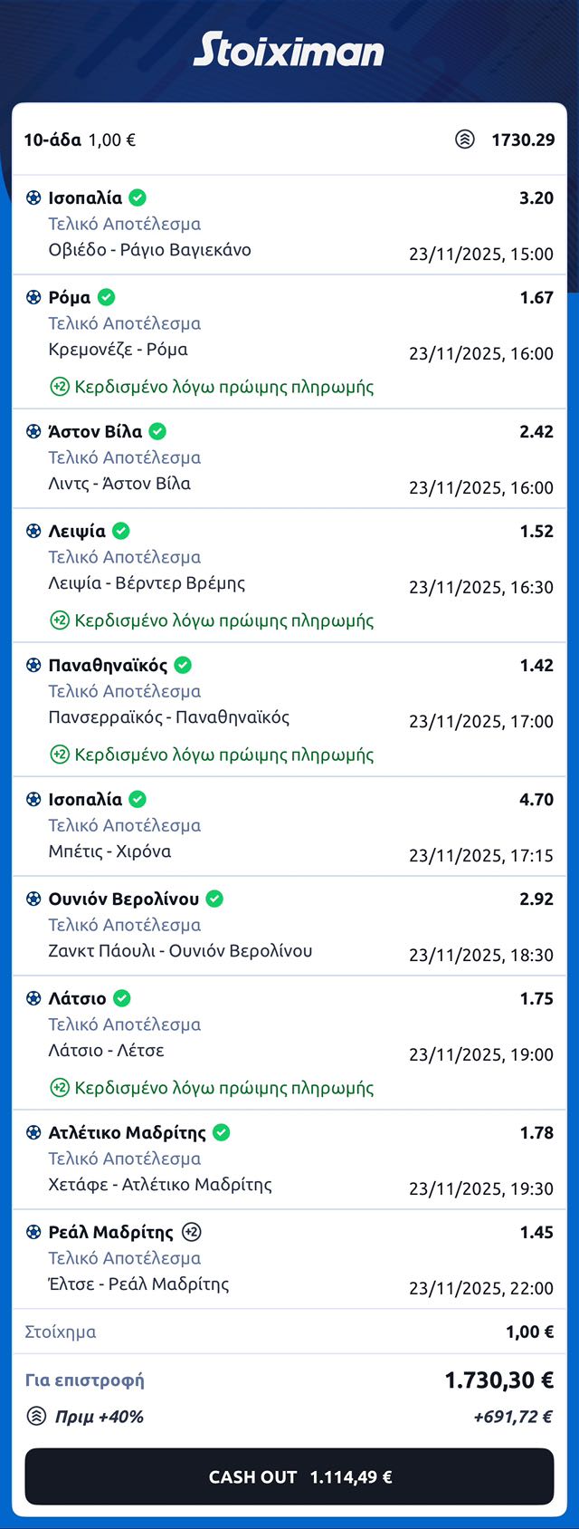
Task: Click the boost icon beside total odds 1730.29
Action: pyautogui.click(x=464, y=139)
